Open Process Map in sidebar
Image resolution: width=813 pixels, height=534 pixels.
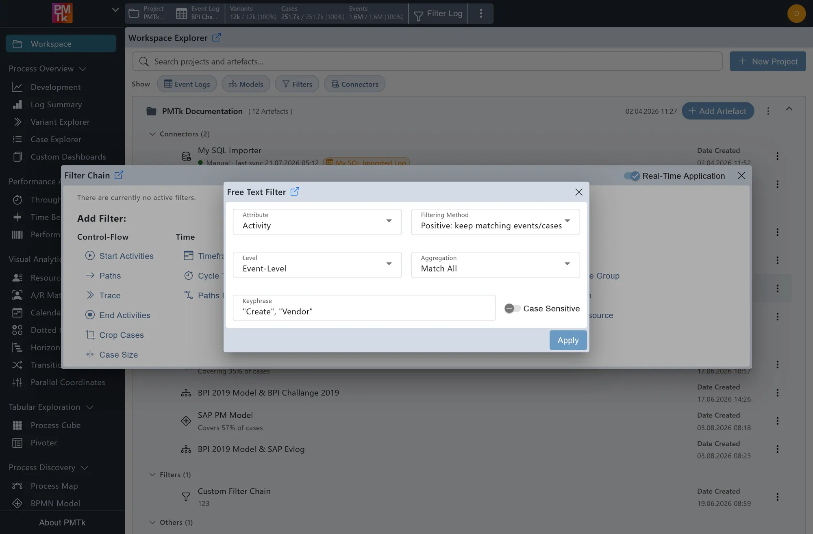coord(54,486)
